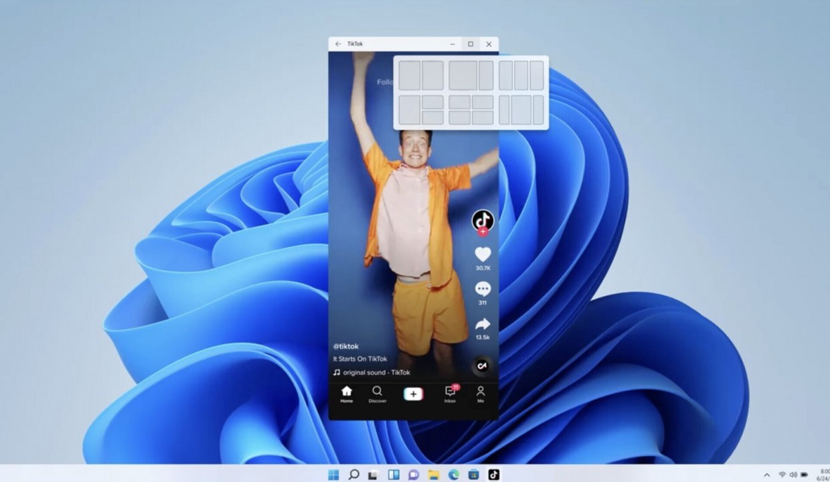Click the 13.5k shares count
830x482 pixels.
[483, 337]
